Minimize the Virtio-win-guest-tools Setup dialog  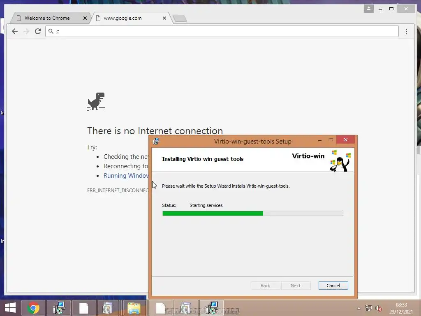320,140
